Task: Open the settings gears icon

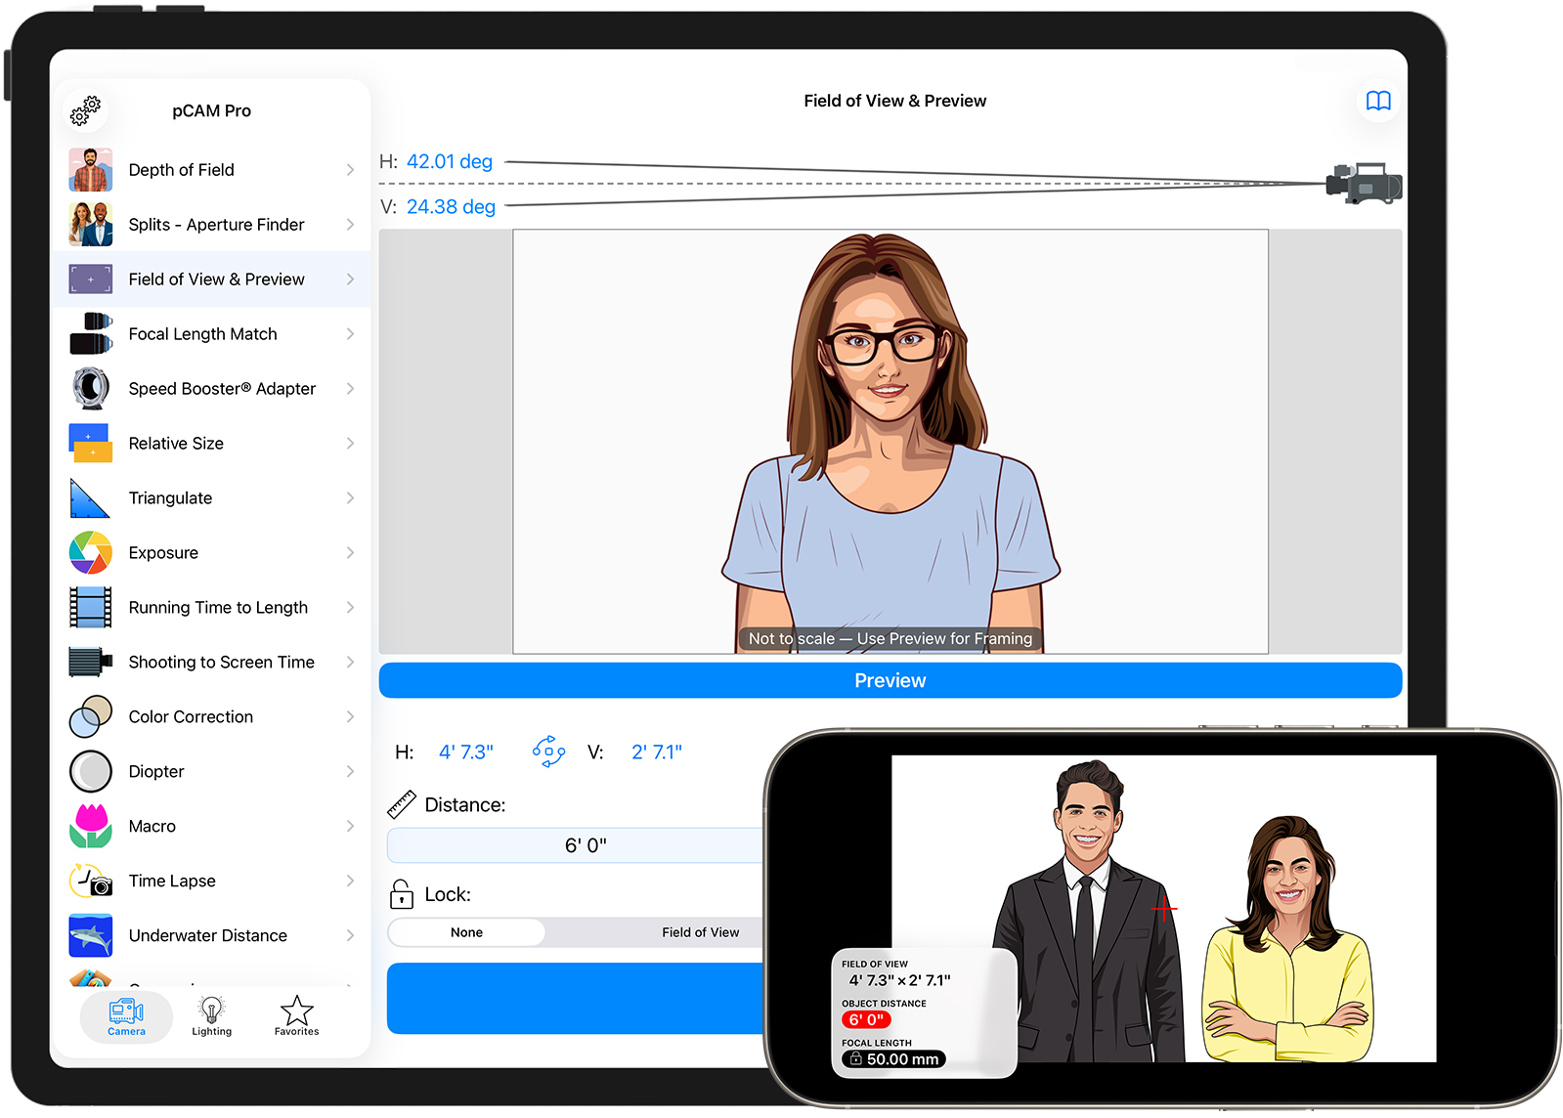Action: (x=86, y=110)
